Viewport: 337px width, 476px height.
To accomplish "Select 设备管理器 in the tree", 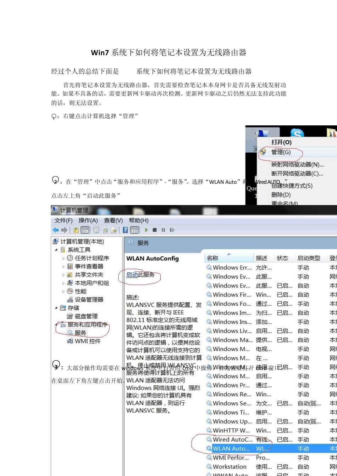I will tap(89, 299).
